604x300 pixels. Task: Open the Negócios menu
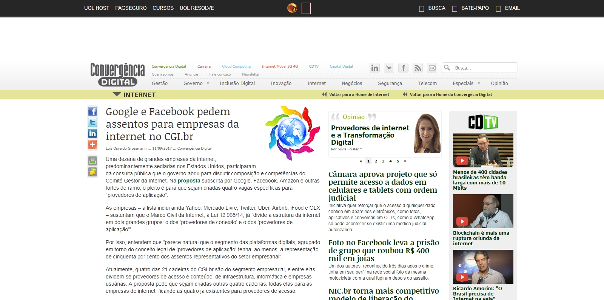click(x=352, y=83)
